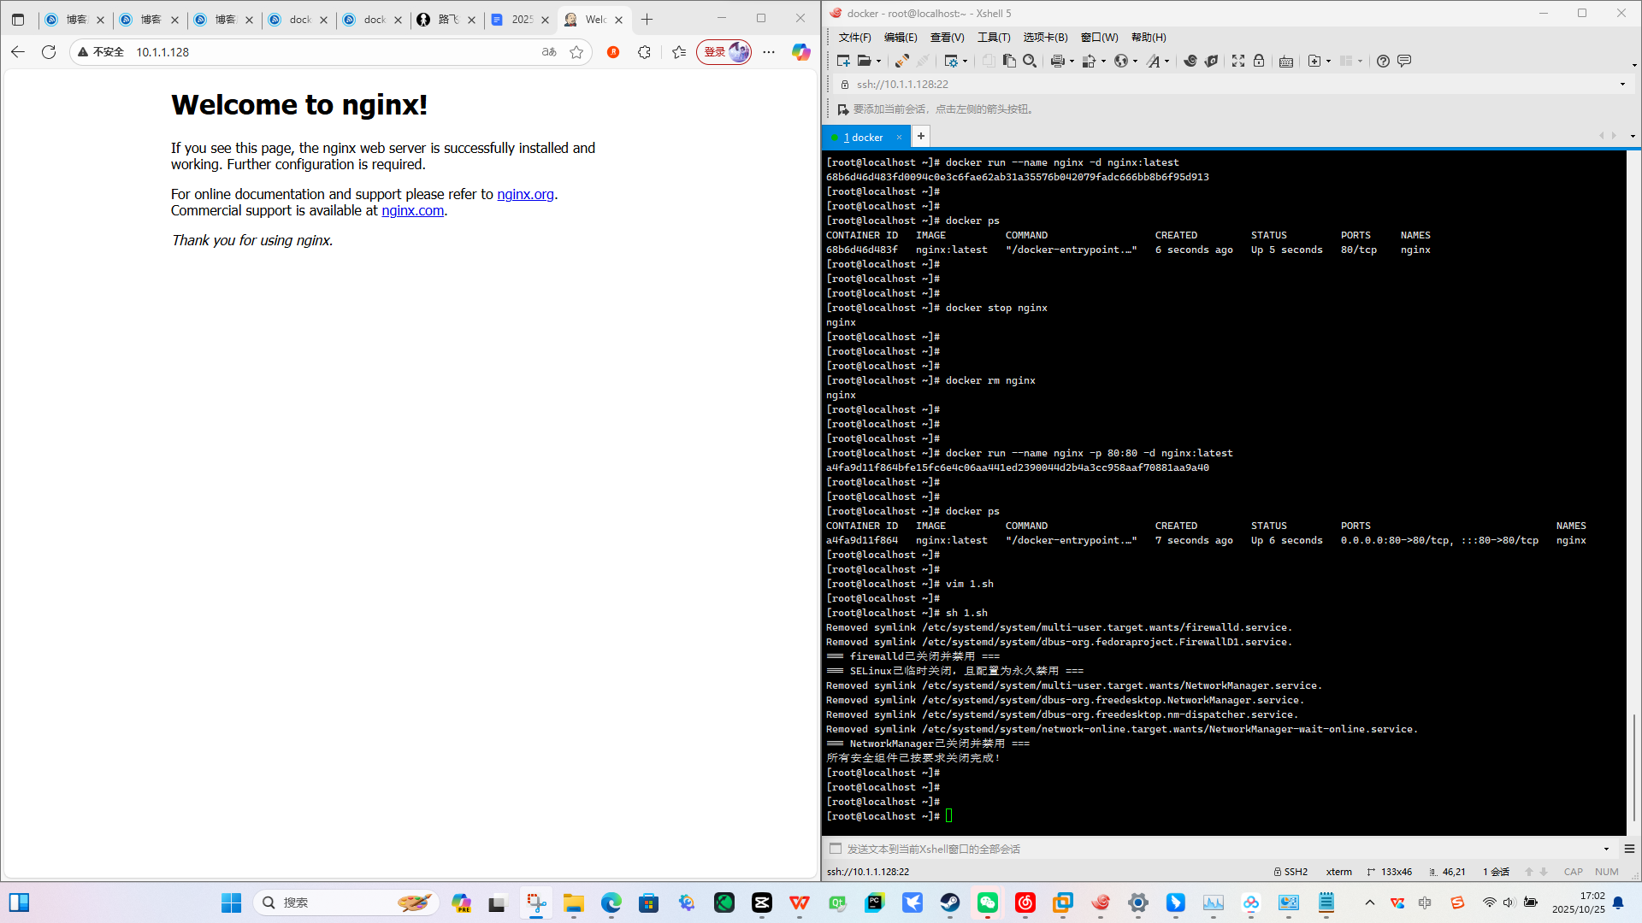This screenshot has height=923, width=1642.
Task: Toggle favorite star in browser address bar
Action: click(576, 52)
